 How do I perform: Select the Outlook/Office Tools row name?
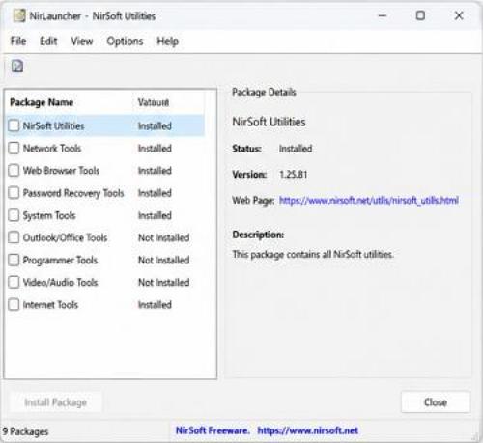65,237
